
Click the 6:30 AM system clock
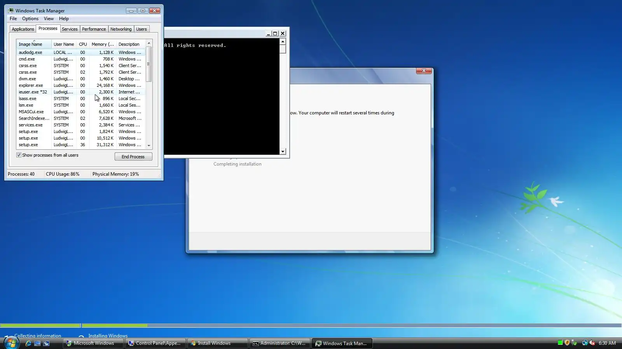coord(607,343)
